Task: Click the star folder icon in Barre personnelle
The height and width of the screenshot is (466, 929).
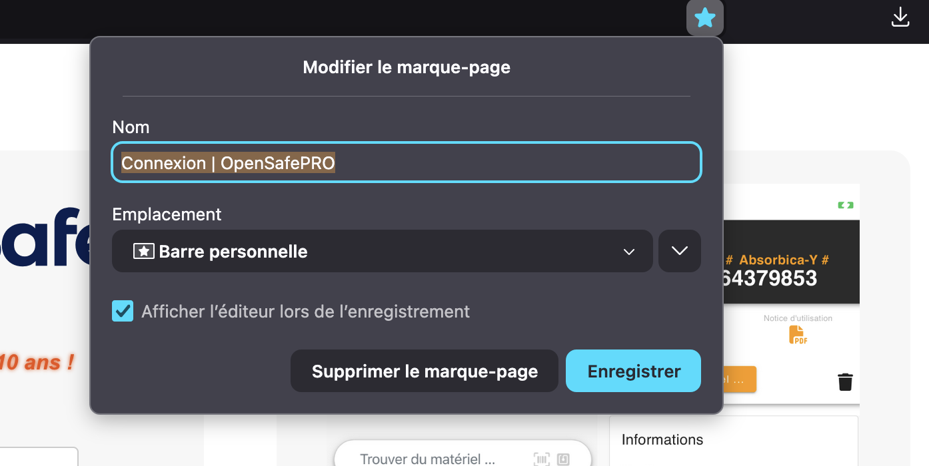Action: [x=143, y=251]
